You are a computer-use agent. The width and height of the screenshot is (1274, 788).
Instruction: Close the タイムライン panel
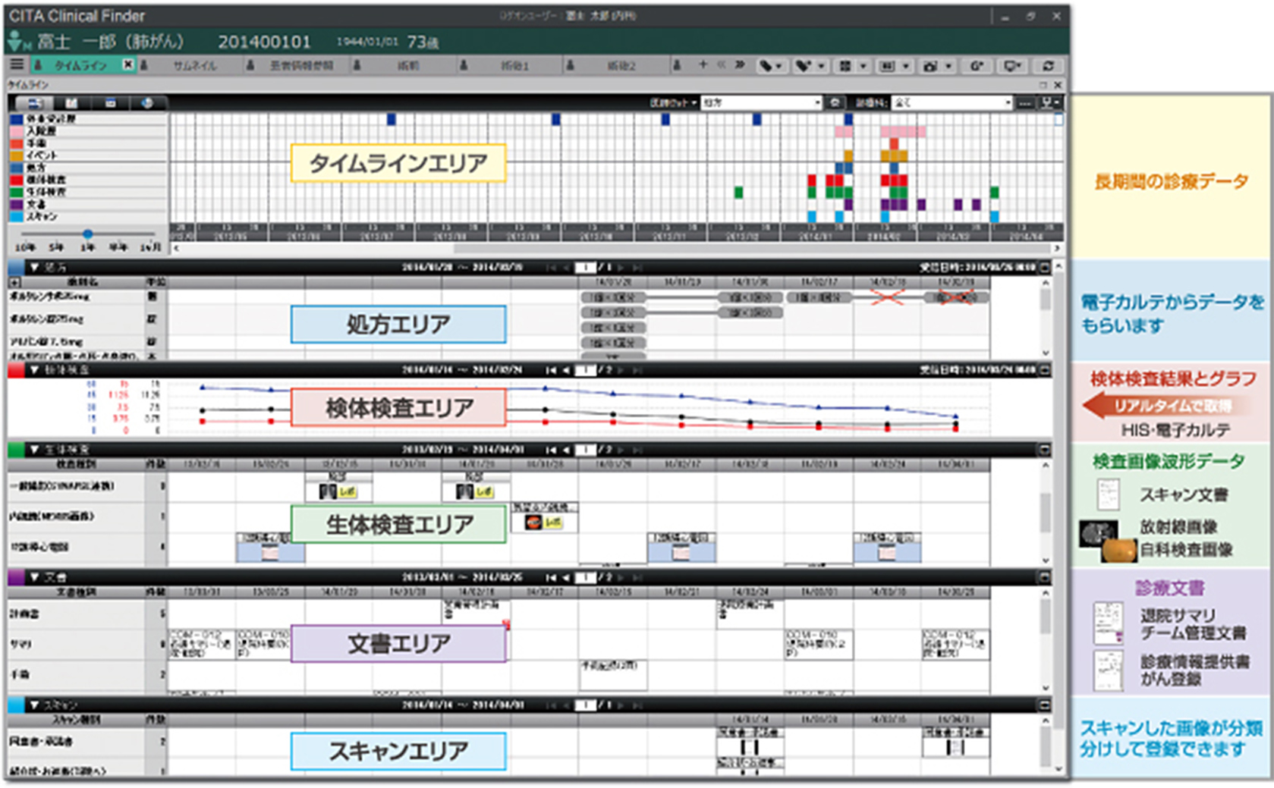click(x=1058, y=85)
